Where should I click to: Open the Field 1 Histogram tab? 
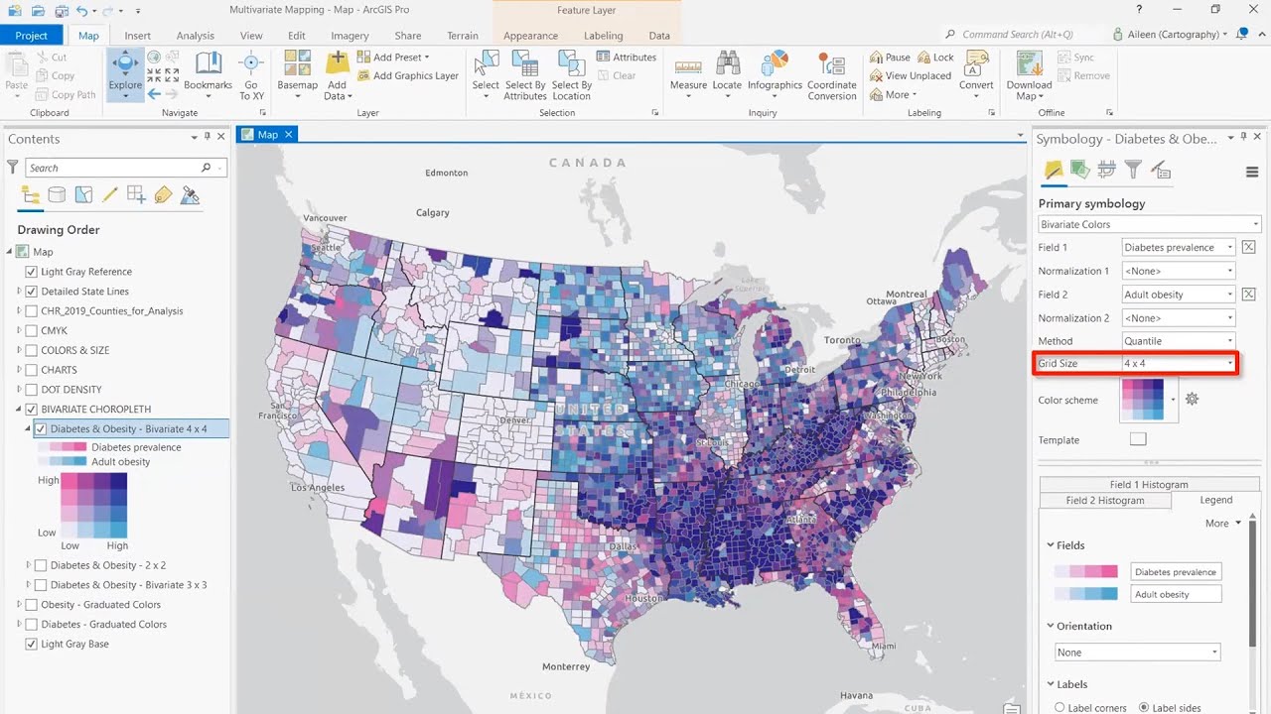coord(1149,485)
